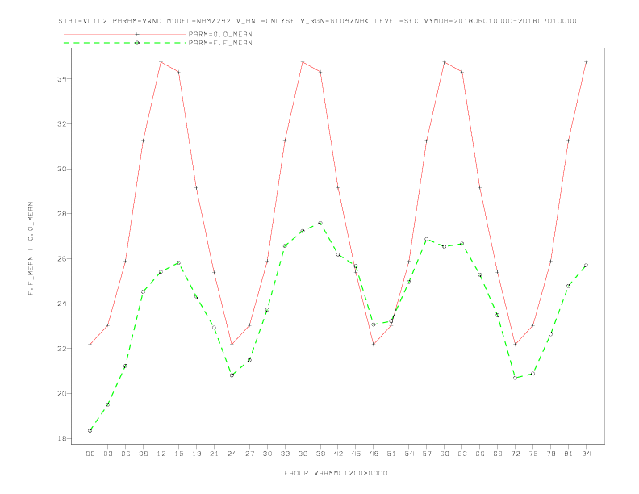Click x-axis forecast hour label 36

[303, 454]
